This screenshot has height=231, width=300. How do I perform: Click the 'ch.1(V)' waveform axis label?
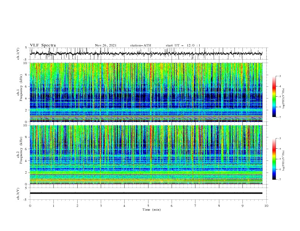18,54
